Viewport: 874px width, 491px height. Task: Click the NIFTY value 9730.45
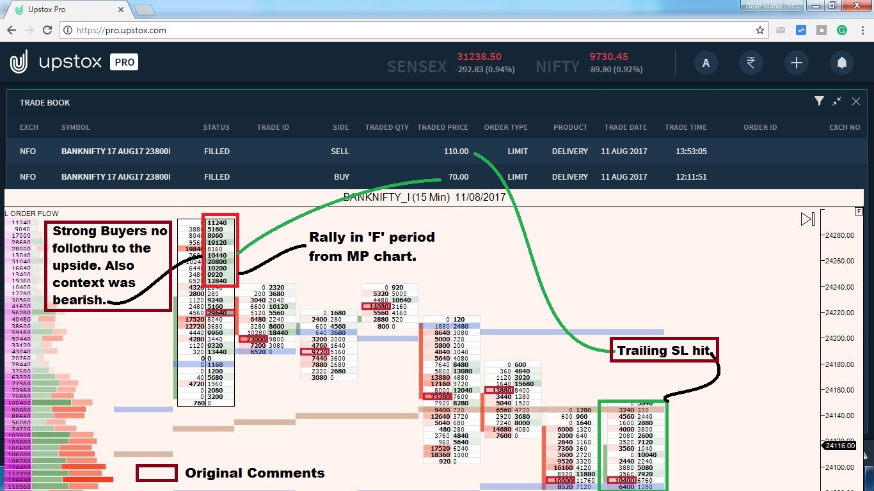click(608, 57)
